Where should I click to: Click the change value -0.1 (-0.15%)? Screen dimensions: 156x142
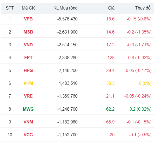pyautogui.click(x=139, y=122)
